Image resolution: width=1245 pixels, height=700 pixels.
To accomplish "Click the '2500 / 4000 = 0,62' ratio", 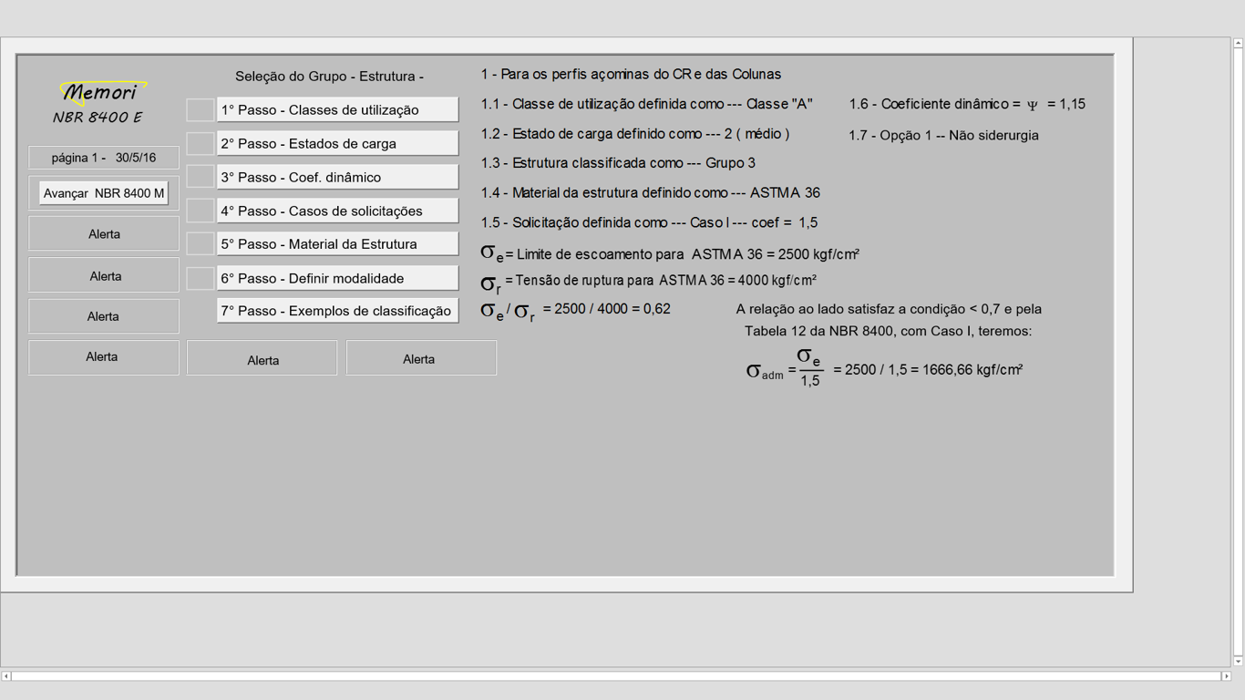I will click(x=606, y=309).
